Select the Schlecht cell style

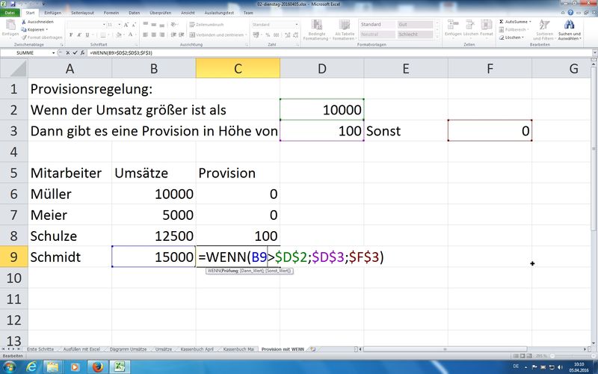415,34
